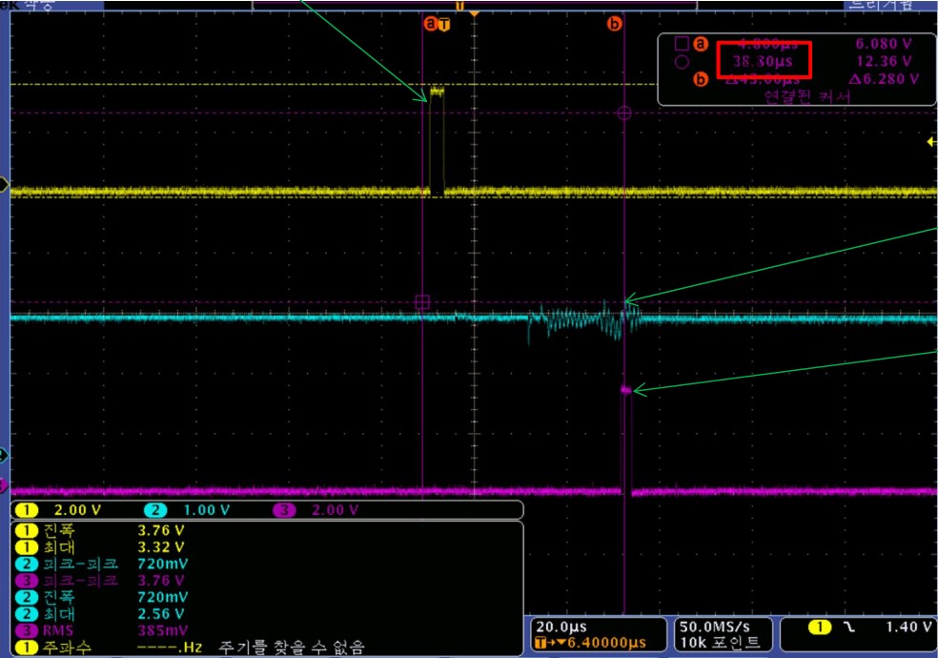Click channel 1 icon in 최대 3.32 V row

coord(27,547)
